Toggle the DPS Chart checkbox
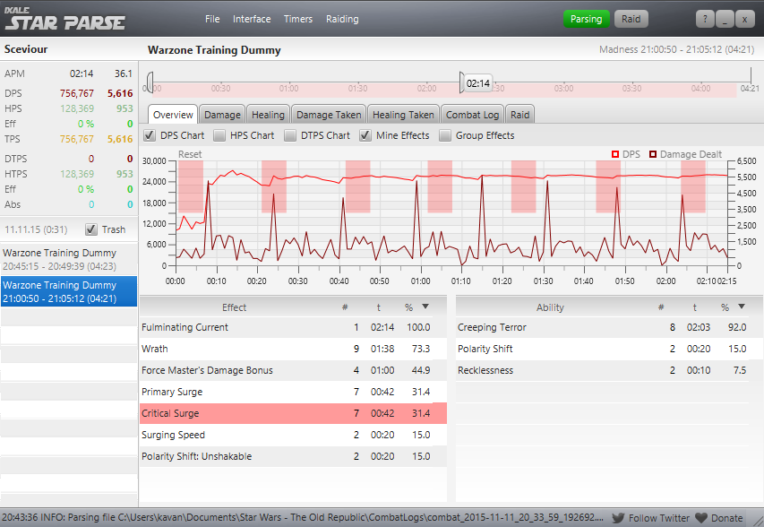This screenshot has height=527, width=764. (150, 135)
